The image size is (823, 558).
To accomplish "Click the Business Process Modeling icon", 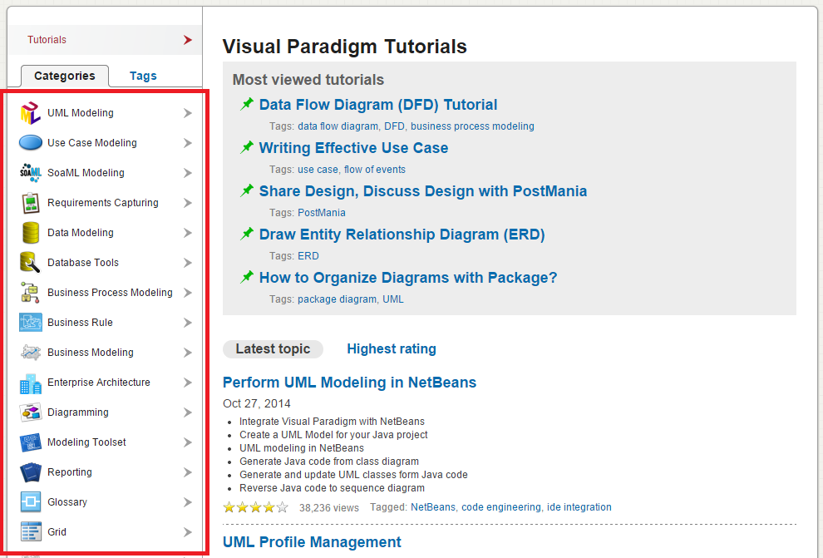I will tap(31, 293).
